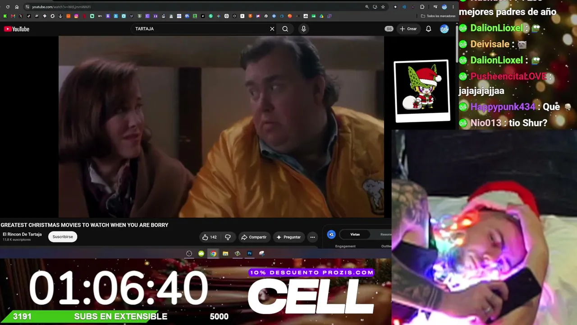Click the vidIQ badge icon
The height and width of the screenshot is (325, 577).
[x=331, y=234]
